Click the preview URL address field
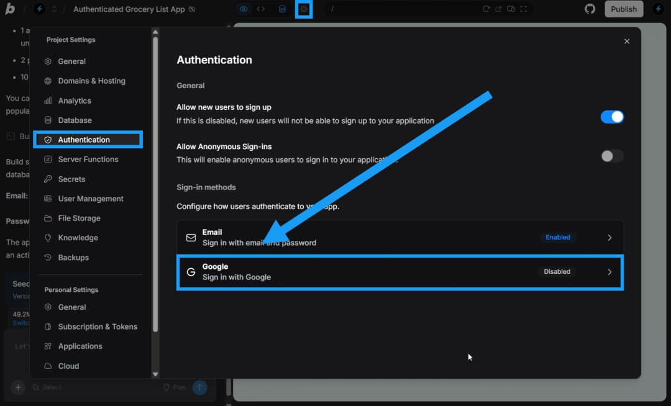Image resolution: width=671 pixels, height=406 pixels. coord(402,9)
